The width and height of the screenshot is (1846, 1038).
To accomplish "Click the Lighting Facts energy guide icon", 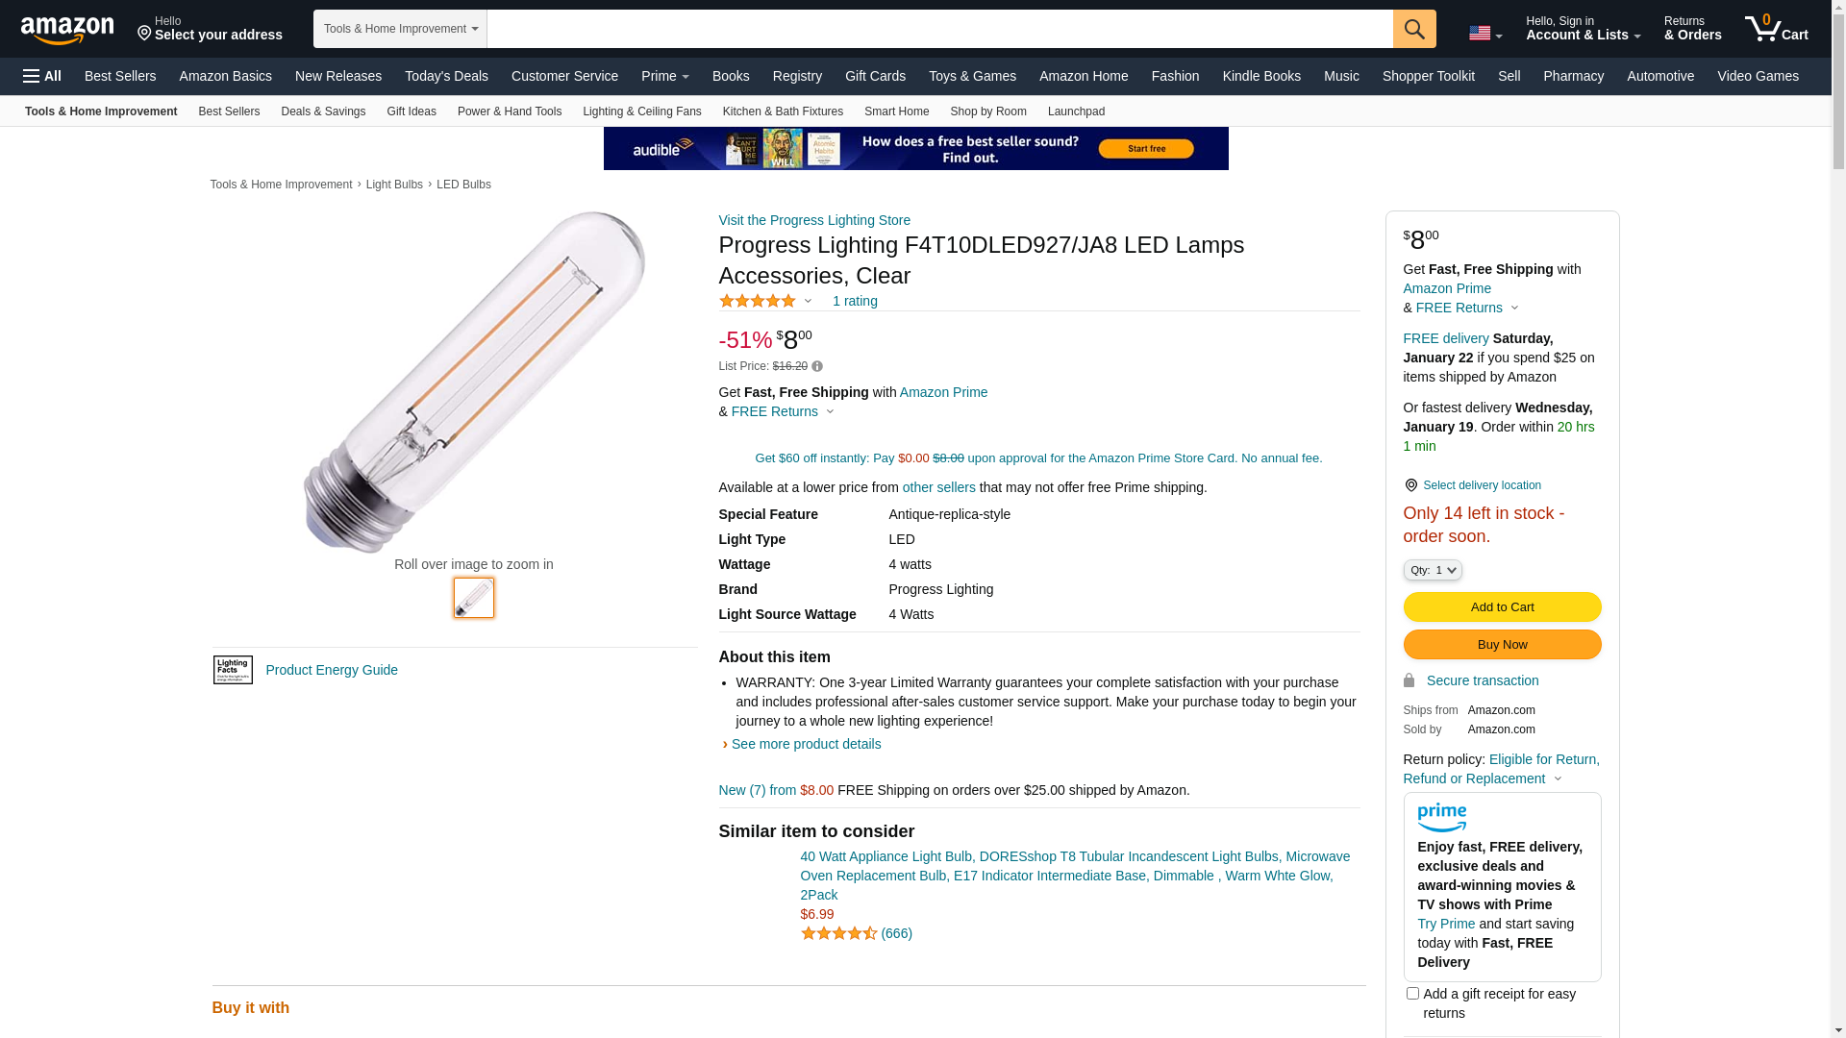I will pos(233,670).
